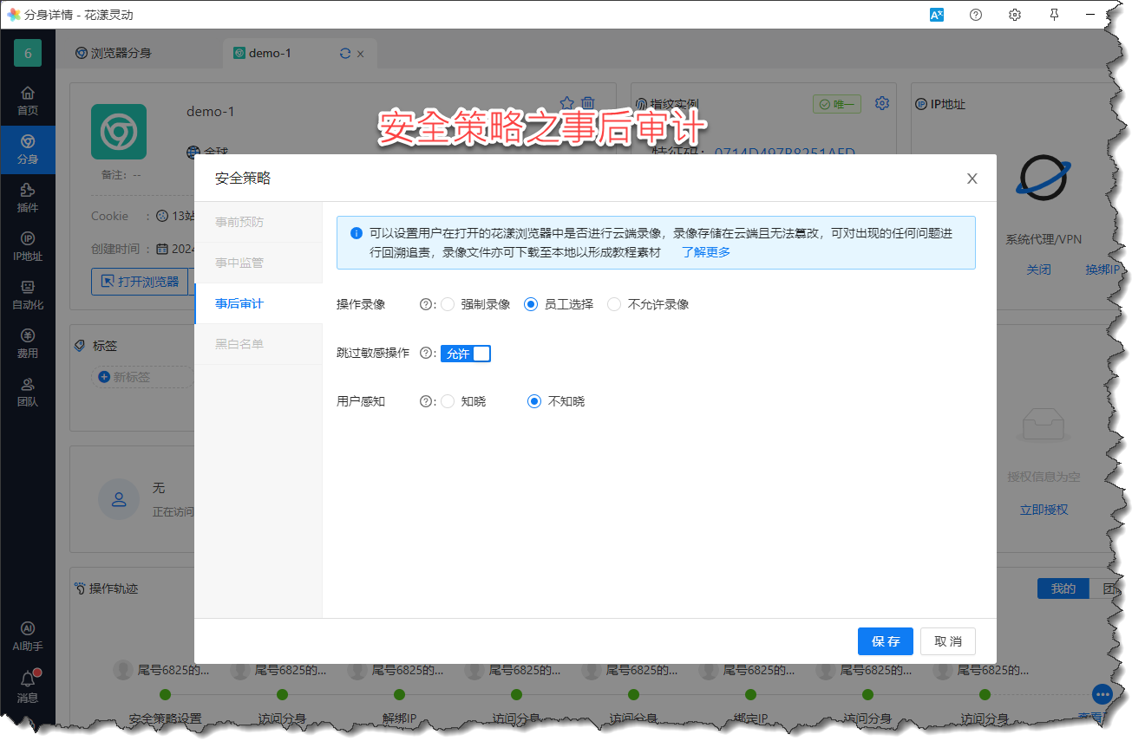
Task: Choose 知晓 for 用户感知
Action: [448, 401]
